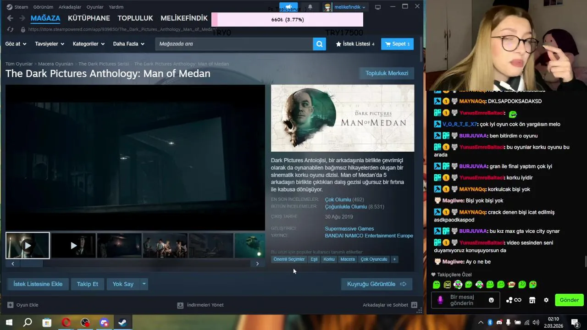The image size is (587, 330).
Task: Switch to the TOPLULUK tab
Action: pos(135,18)
